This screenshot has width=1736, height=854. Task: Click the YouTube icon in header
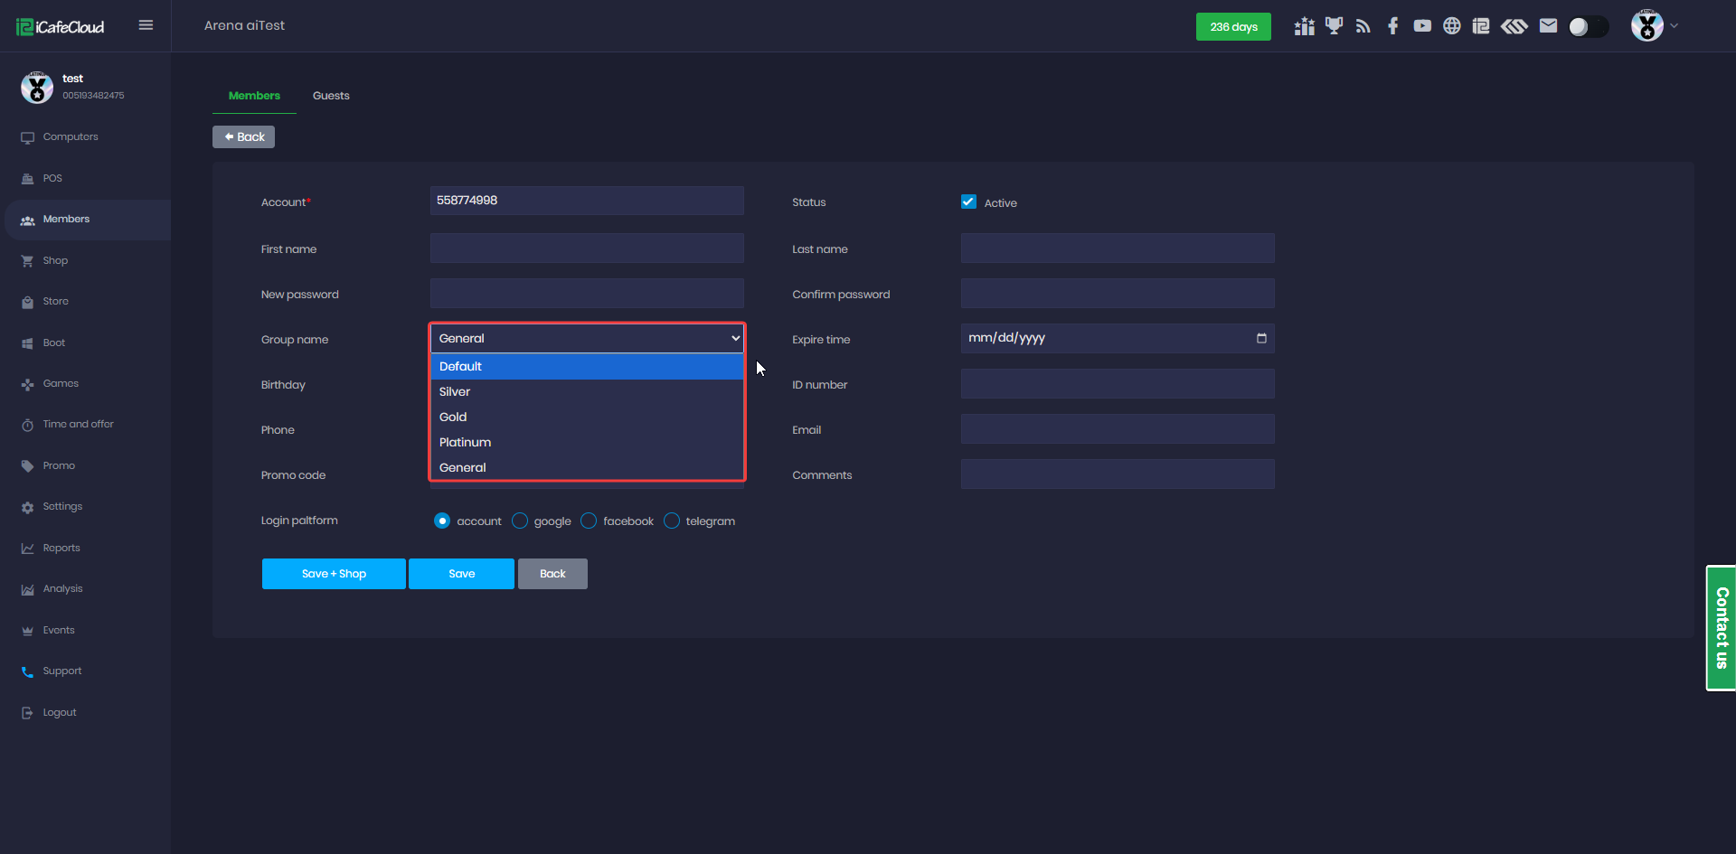pyautogui.click(x=1422, y=26)
